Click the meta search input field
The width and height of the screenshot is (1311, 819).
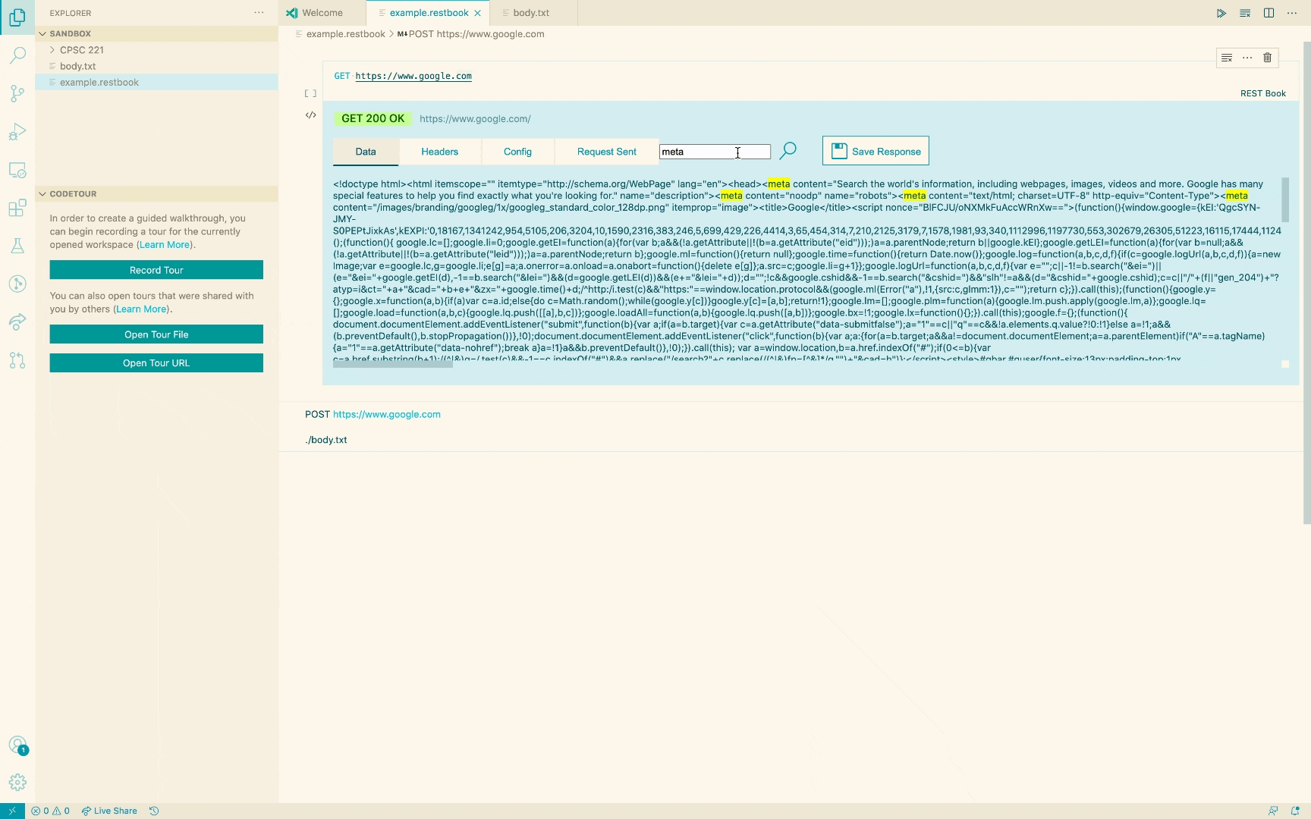click(x=715, y=152)
